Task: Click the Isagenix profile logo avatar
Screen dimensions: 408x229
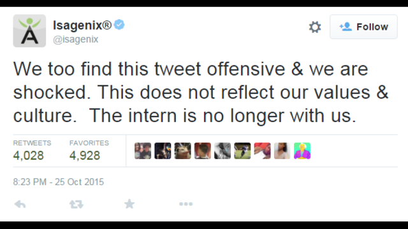Action: [x=29, y=31]
